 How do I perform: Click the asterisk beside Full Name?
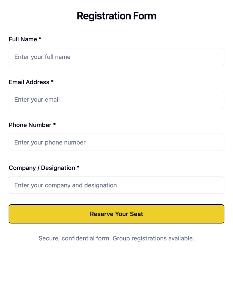pos(40,39)
